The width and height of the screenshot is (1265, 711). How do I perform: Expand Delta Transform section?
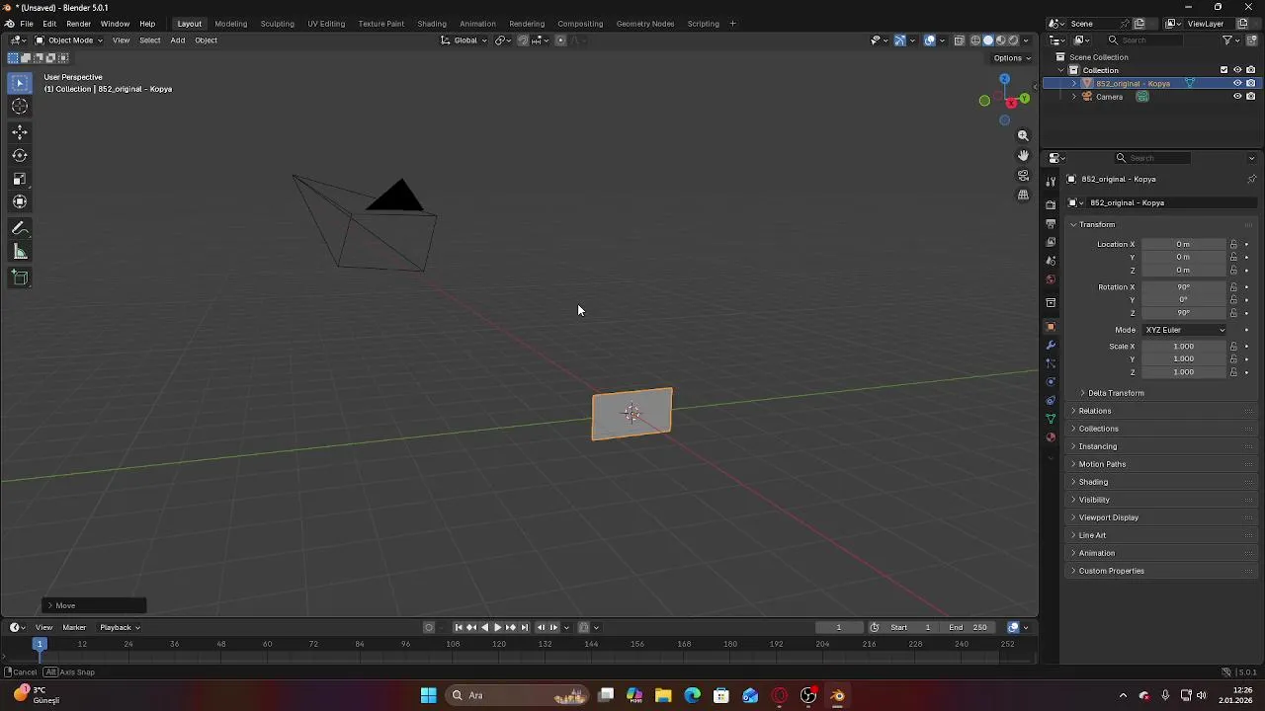[1116, 393]
